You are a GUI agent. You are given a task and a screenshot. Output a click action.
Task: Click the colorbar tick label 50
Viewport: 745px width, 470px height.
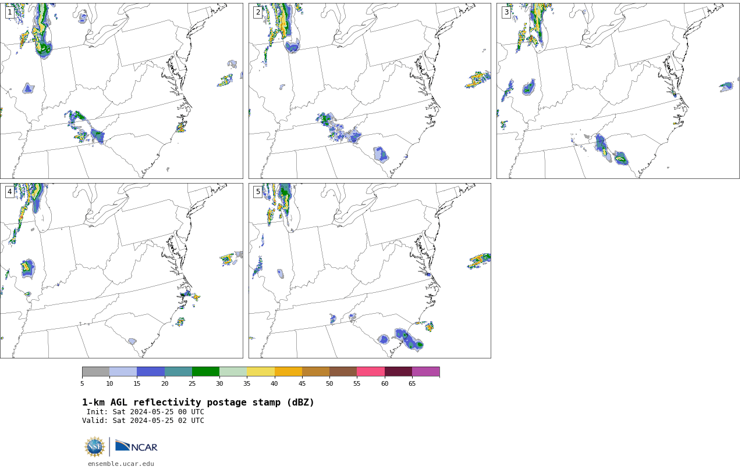(329, 383)
